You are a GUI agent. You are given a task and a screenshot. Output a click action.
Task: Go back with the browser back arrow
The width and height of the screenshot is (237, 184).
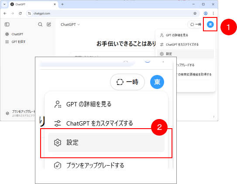click(5, 14)
